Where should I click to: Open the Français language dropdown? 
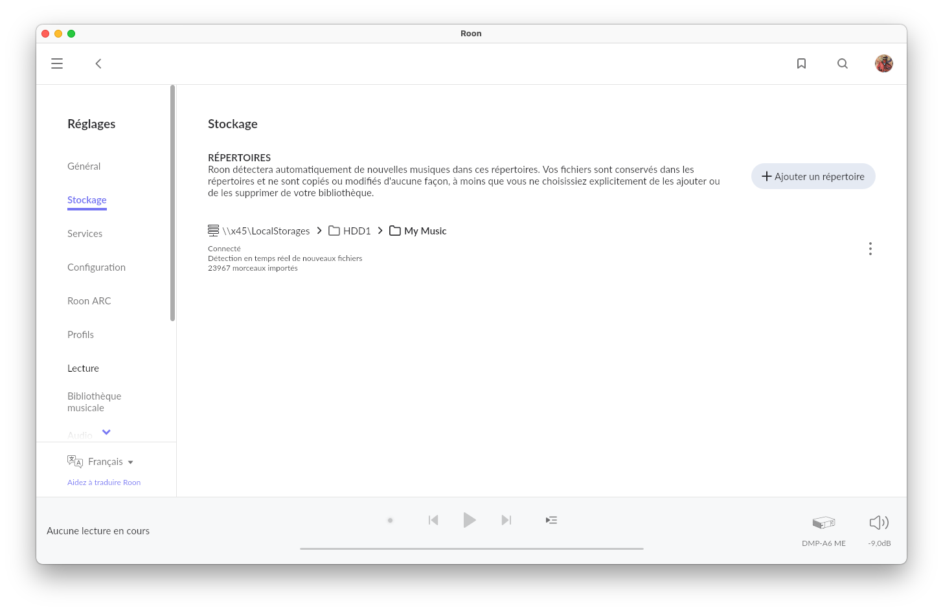tap(111, 462)
